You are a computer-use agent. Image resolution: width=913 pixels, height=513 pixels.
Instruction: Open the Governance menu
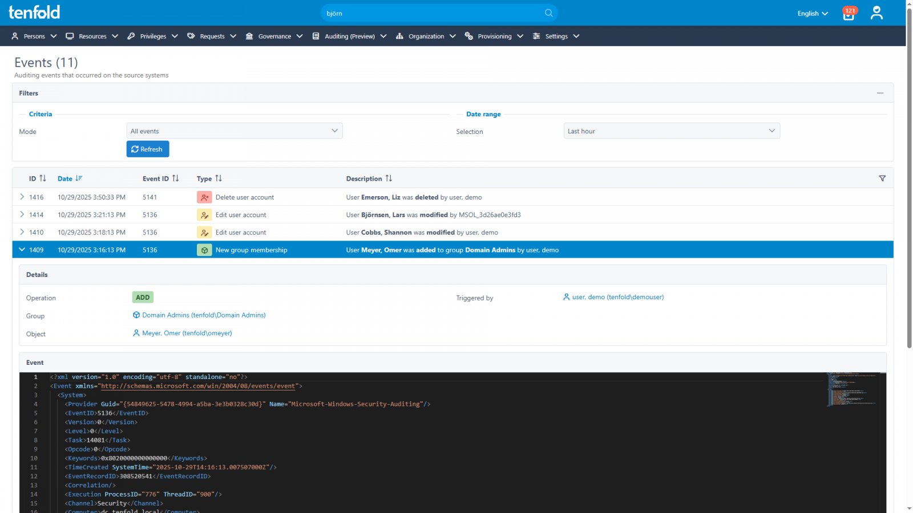274,36
